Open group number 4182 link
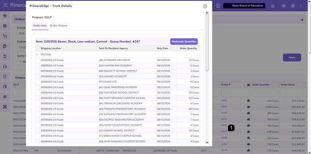Viewport: 311px width, 154px height. click(224, 100)
